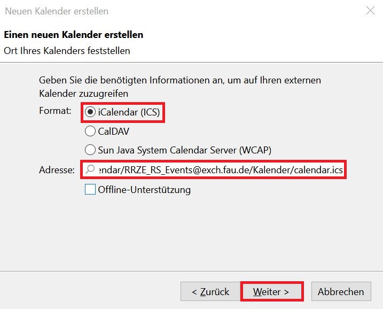Close the Neuen Kalender erstellen dialog
Image resolution: width=383 pixels, height=309 pixels.
pyautogui.click(x=370, y=11)
